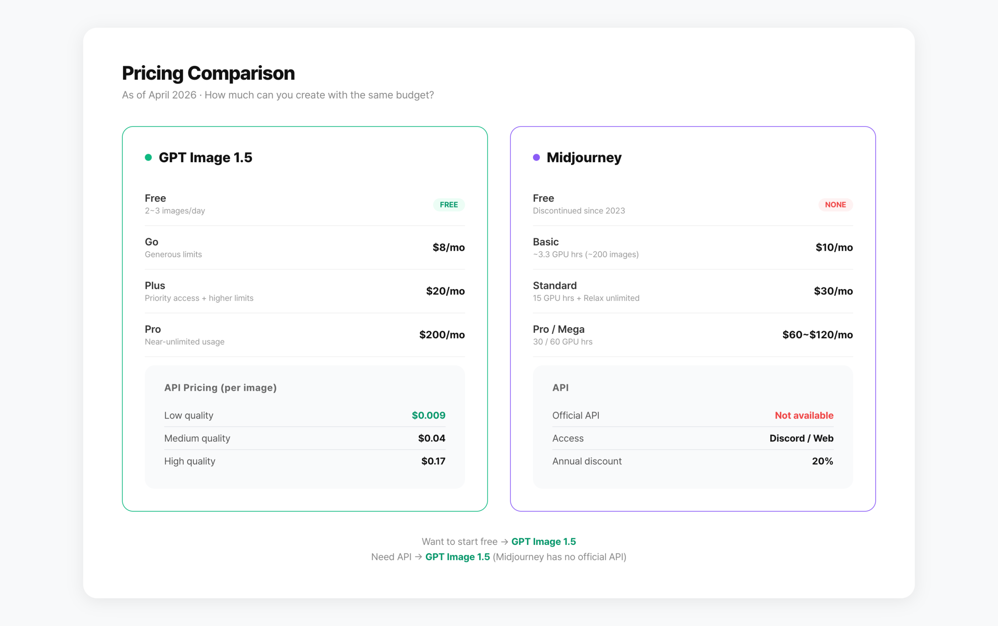Click the GPT Image 1.5 link after Want to start free
Screen dimensions: 998x626
(x=543, y=541)
